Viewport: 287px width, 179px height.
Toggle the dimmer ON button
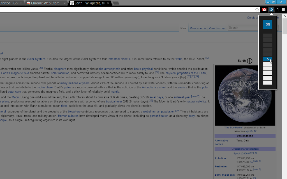pos(268,24)
